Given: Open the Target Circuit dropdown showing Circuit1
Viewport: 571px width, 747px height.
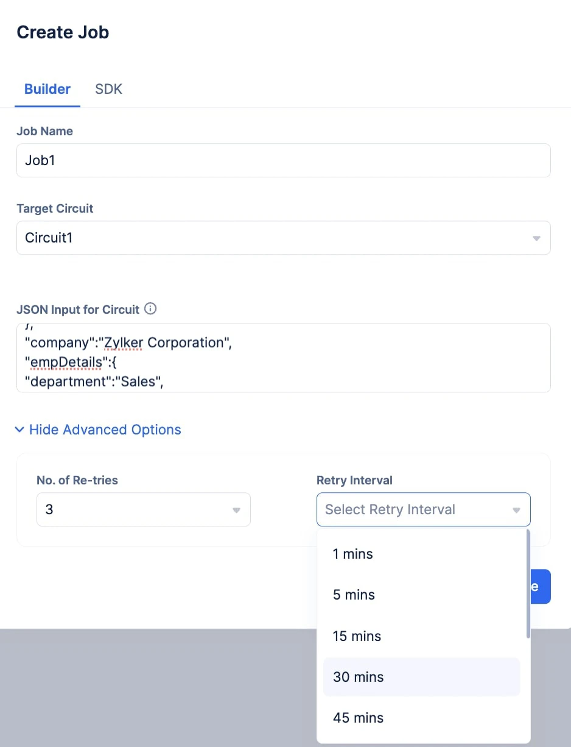Looking at the screenshot, I should coord(284,238).
